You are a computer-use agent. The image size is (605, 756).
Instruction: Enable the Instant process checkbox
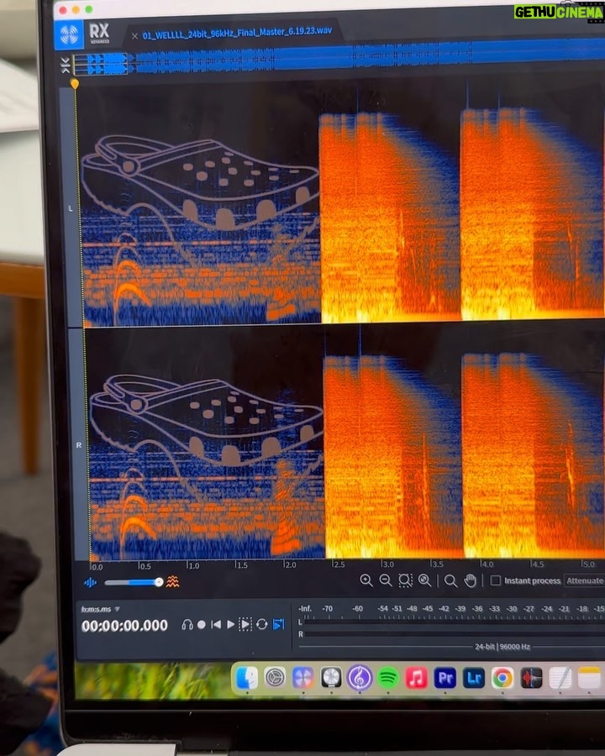496,580
